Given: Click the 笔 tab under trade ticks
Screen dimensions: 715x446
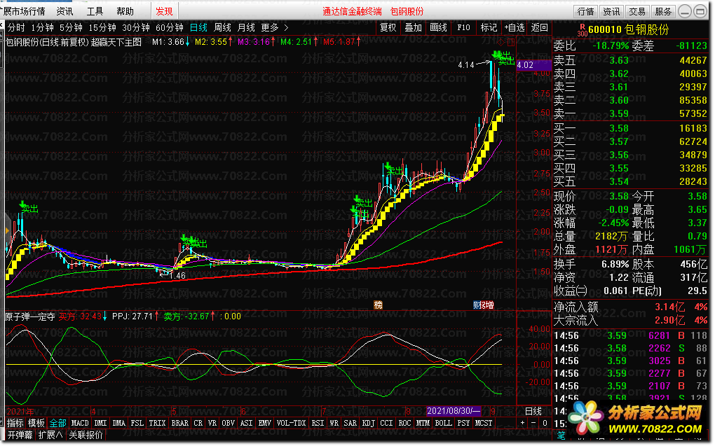Looking at the screenshot, I should pyautogui.click(x=560, y=436).
